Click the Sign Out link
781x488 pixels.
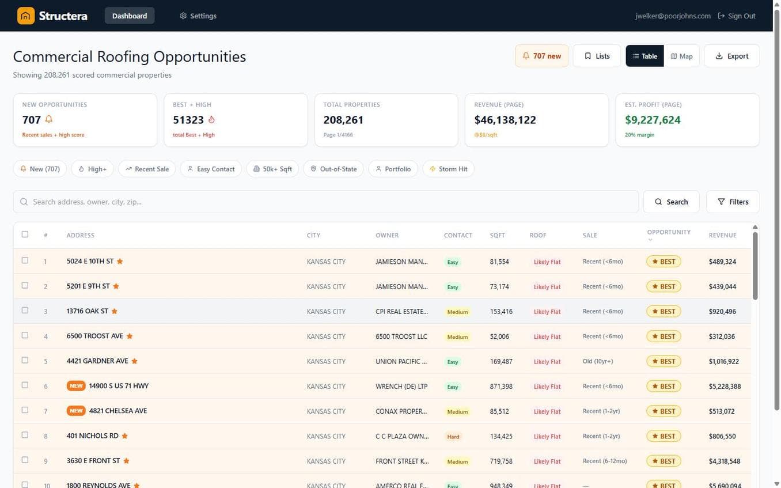736,16
